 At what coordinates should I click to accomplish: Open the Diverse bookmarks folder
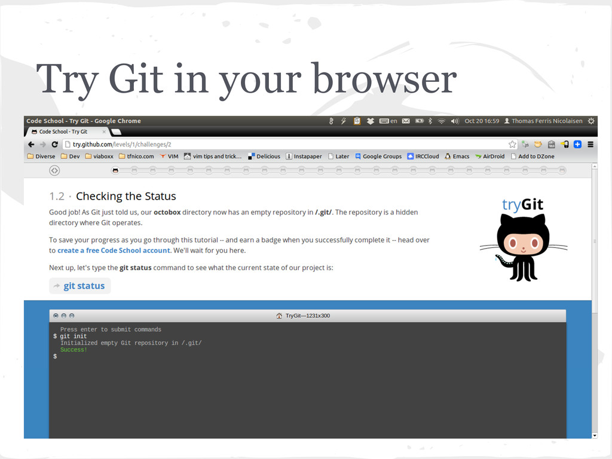tap(41, 157)
